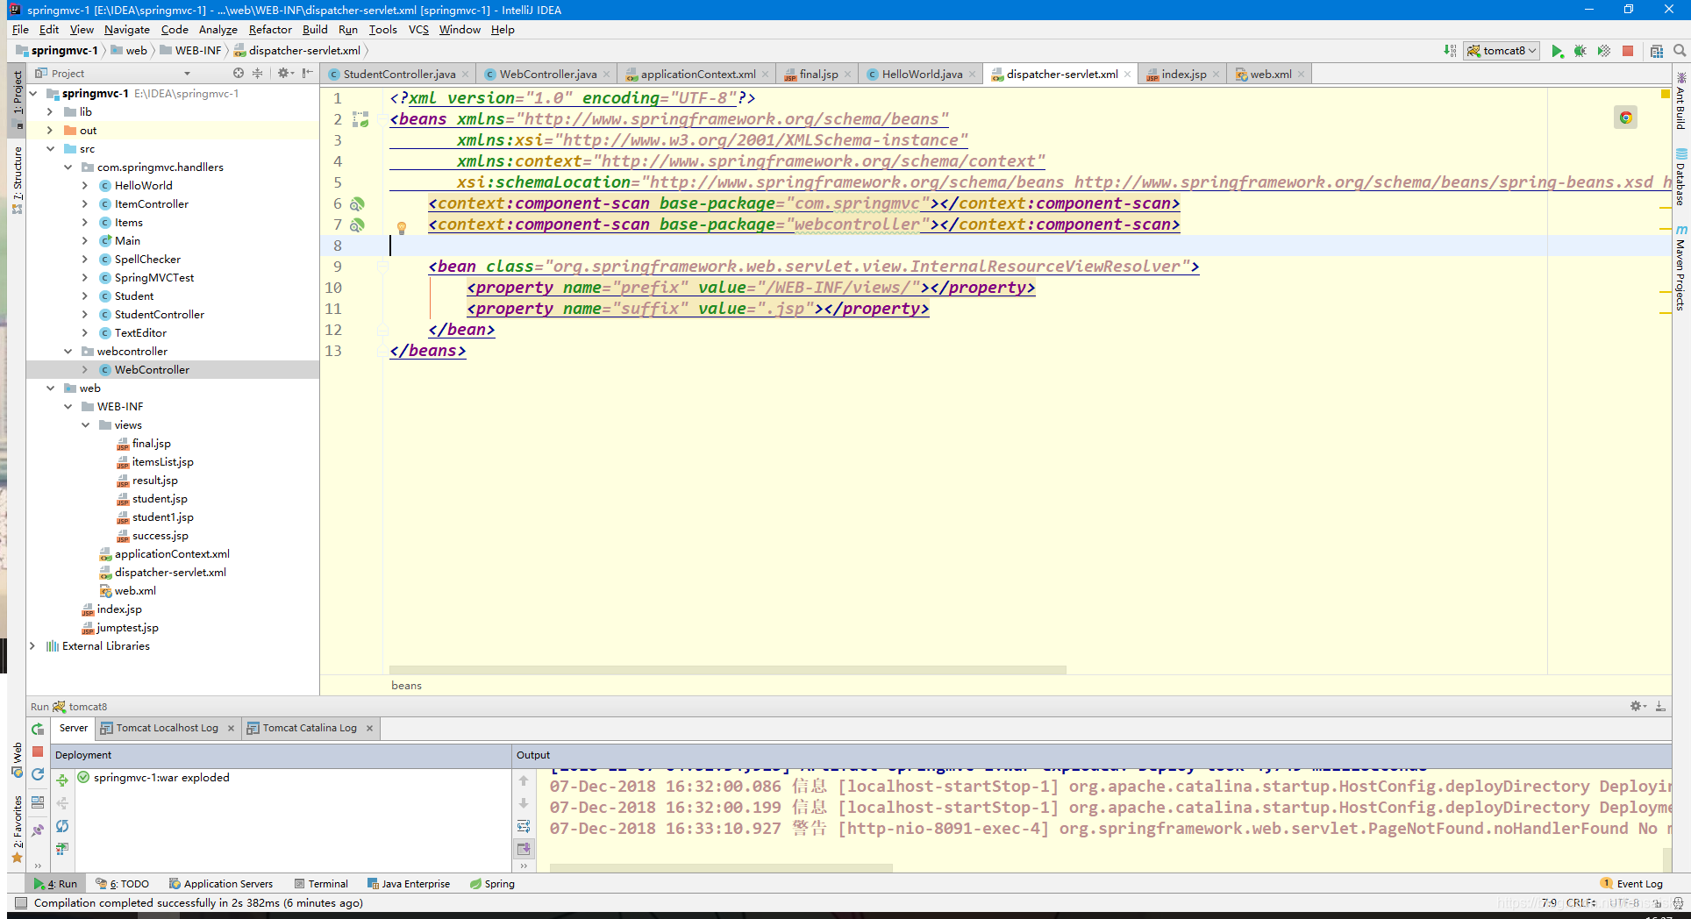The height and width of the screenshot is (919, 1691).
Task: Run tomcat8 with coverage icon
Action: (1603, 51)
